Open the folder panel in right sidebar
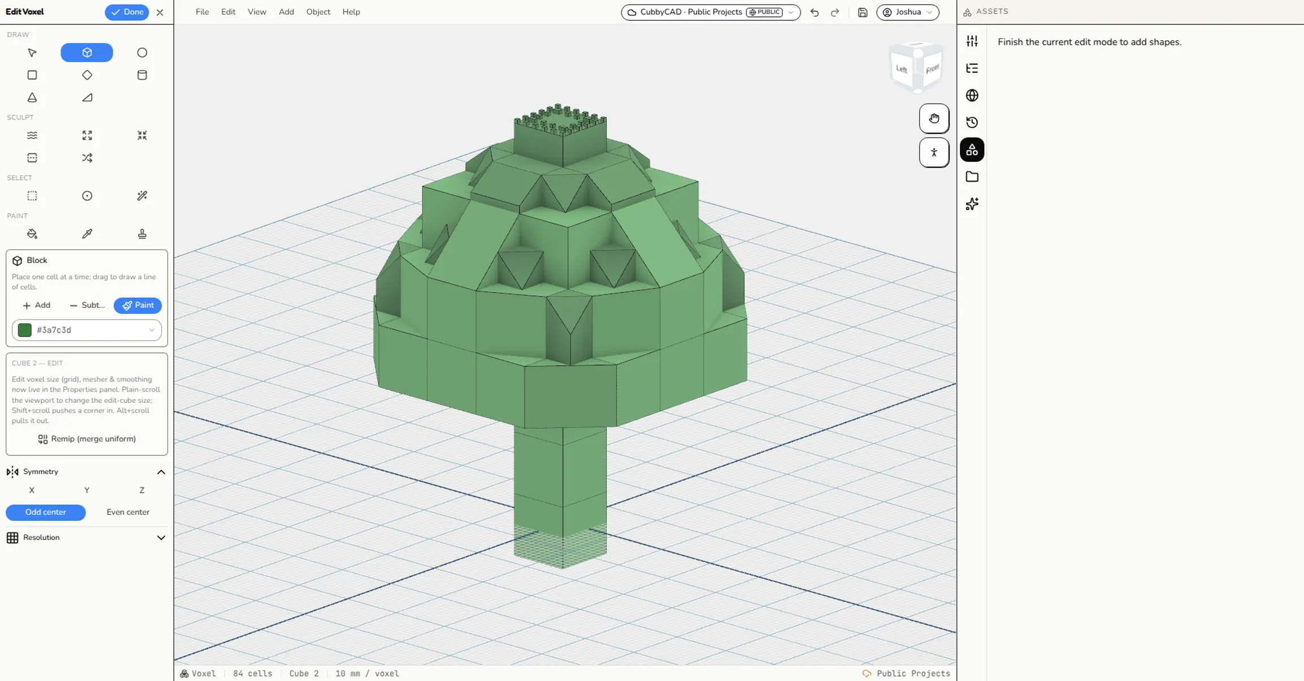1304x681 pixels. (x=972, y=177)
